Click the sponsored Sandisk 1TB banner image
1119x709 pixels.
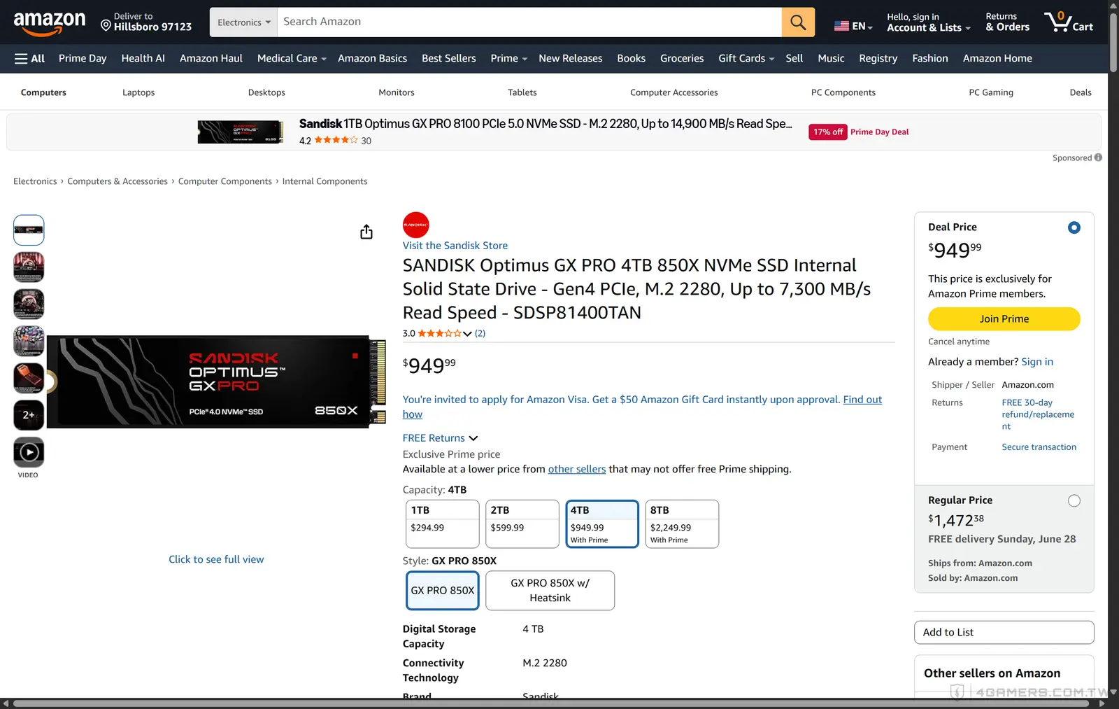[241, 132]
